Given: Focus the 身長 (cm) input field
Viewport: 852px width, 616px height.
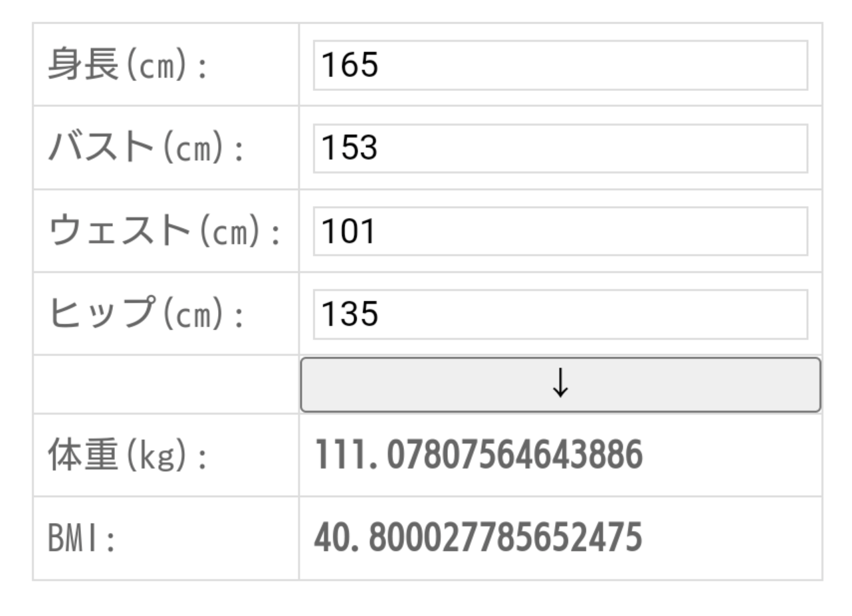Looking at the screenshot, I should pyautogui.click(x=560, y=65).
